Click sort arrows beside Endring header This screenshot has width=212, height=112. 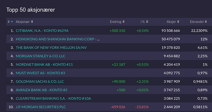(124, 22)
